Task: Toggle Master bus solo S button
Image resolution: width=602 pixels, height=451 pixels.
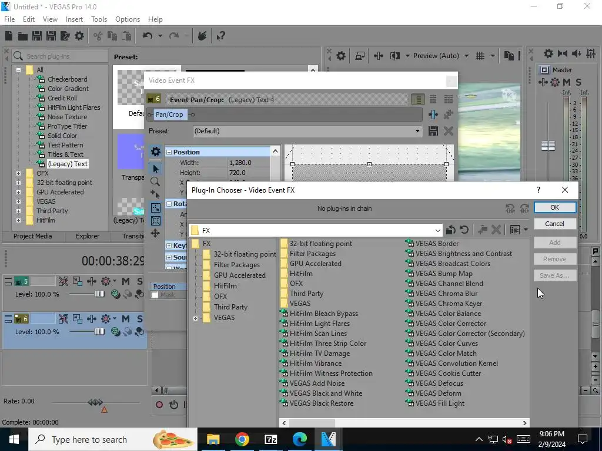Action: (578, 82)
